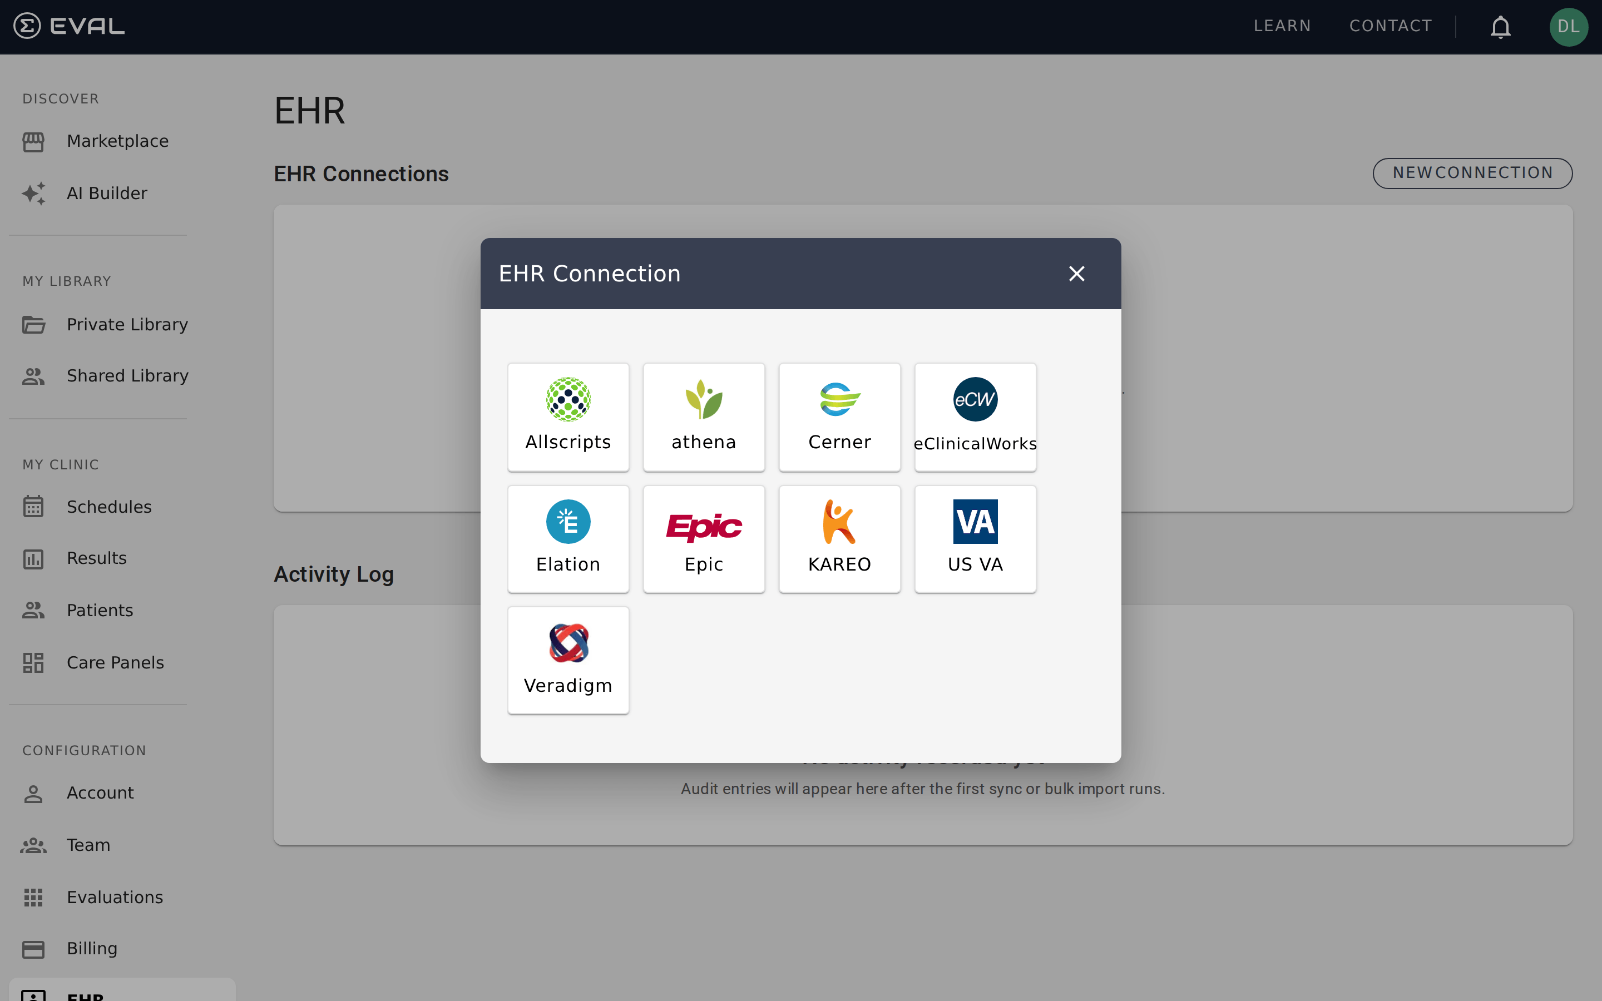The height and width of the screenshot is (1001, 1602).
Task: Click the Marketplace storefront icon
Action: (x=33, y=142)
